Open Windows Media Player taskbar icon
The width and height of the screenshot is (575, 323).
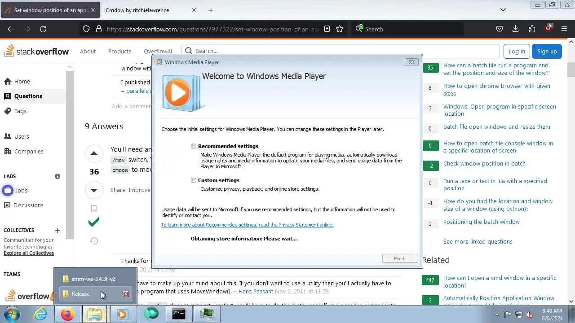pos(123,314)
